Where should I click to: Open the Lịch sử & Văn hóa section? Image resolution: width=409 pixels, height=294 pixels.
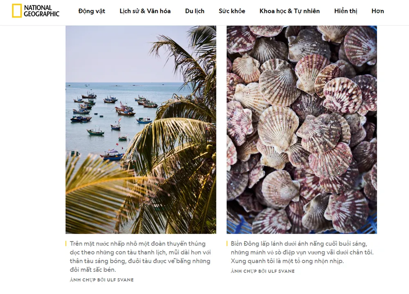point(145,11)
